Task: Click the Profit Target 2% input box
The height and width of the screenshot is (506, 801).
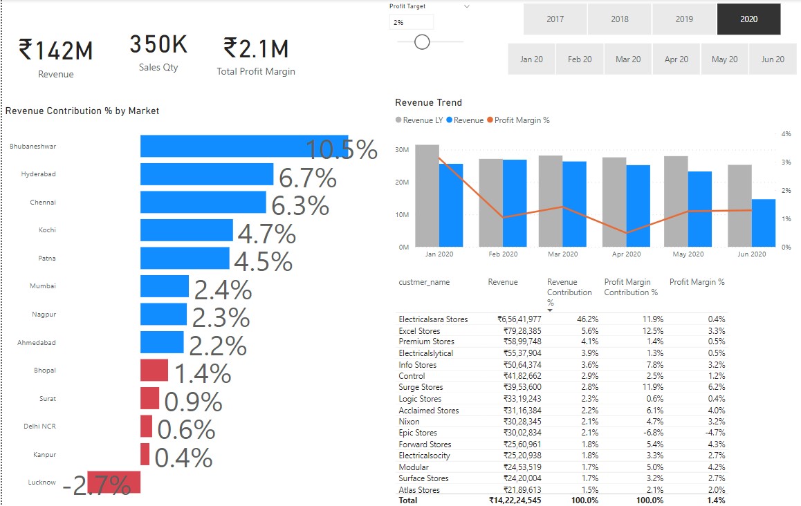Action: pos(412,22)
